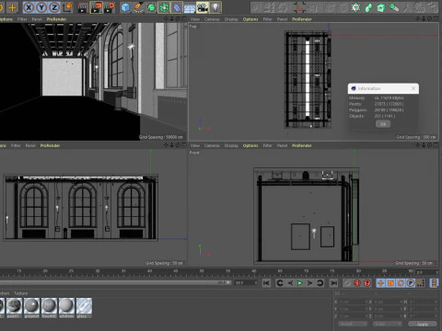Open Texture menu in material manager
Image resolution: width=442 pixels, height=331 pixels.
click(x=20, y=293)
